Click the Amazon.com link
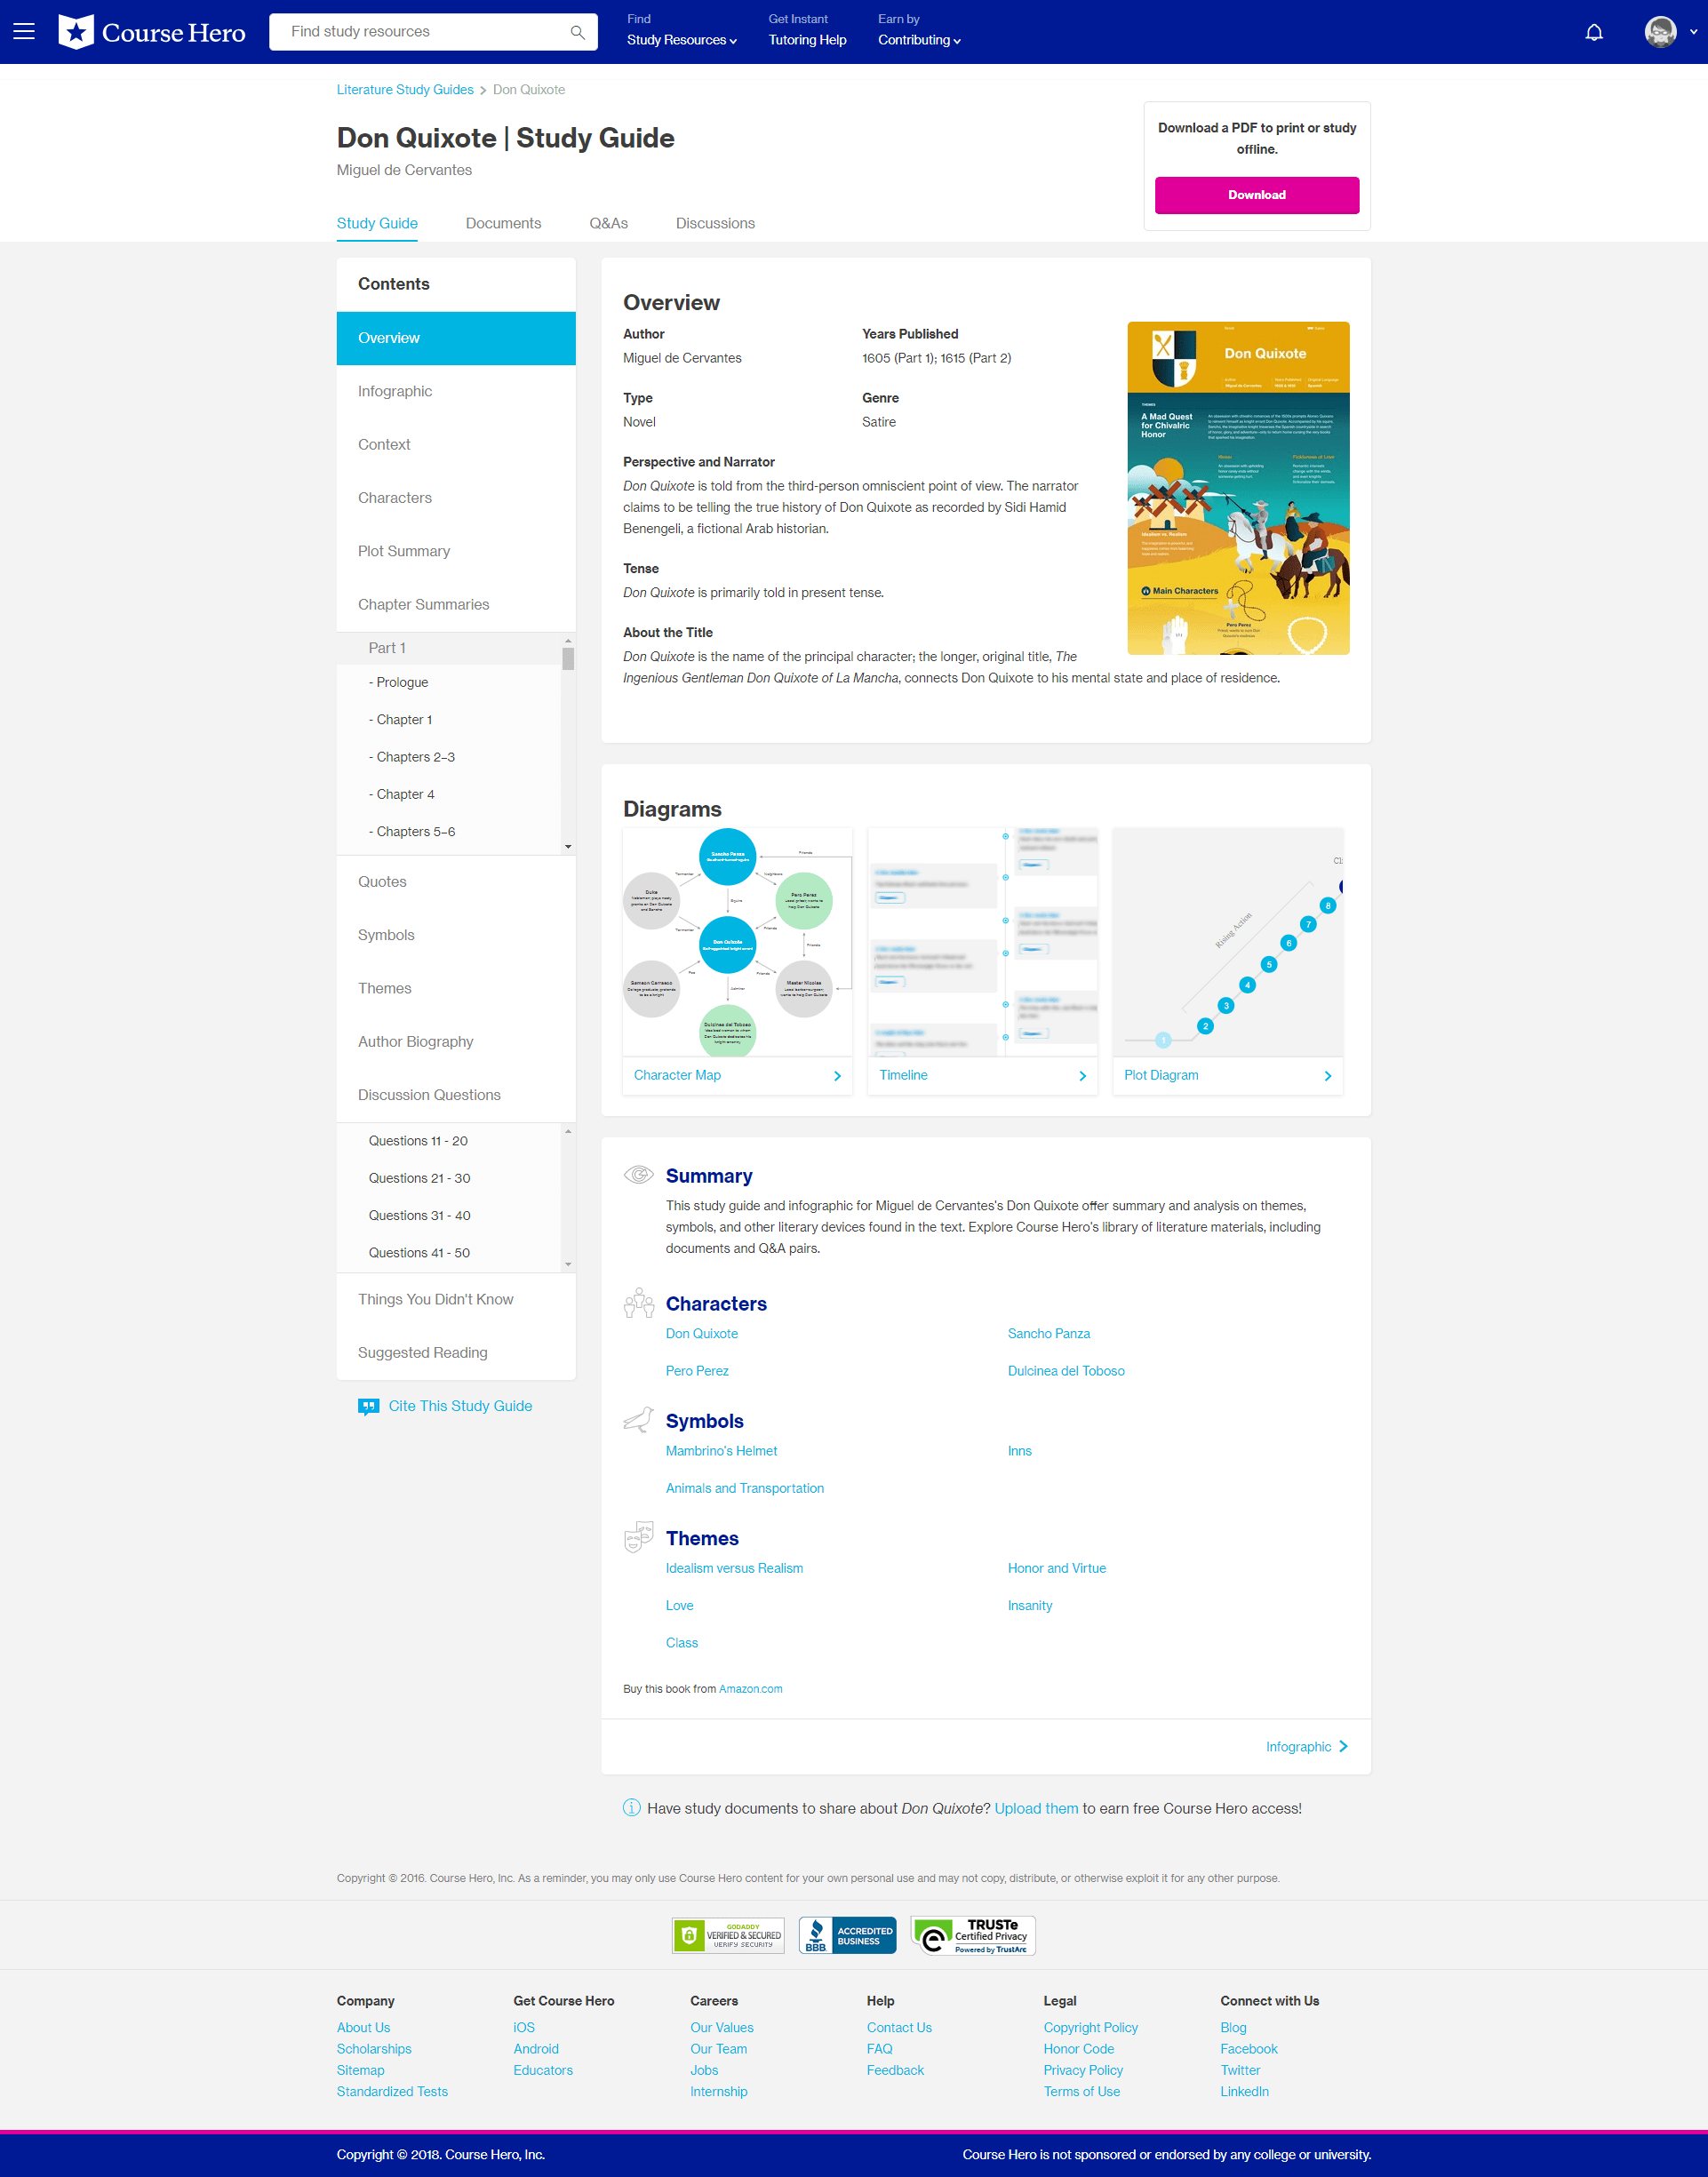 pyautogui.click(x=750, y=1689)
